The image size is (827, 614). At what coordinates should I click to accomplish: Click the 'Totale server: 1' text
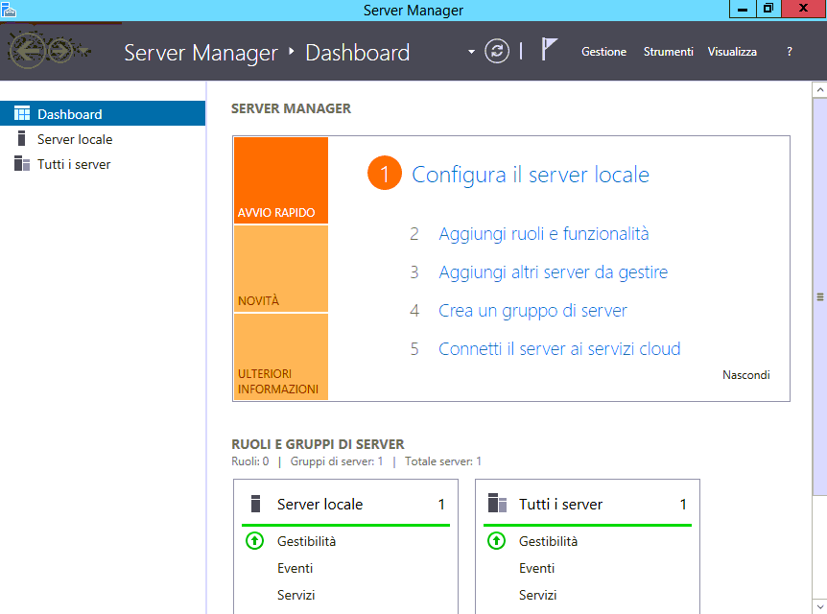443,461
